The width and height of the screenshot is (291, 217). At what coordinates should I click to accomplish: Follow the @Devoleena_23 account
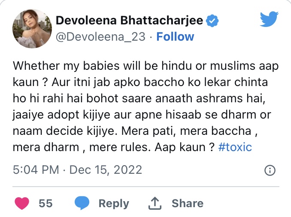click(x=175, y=36)
